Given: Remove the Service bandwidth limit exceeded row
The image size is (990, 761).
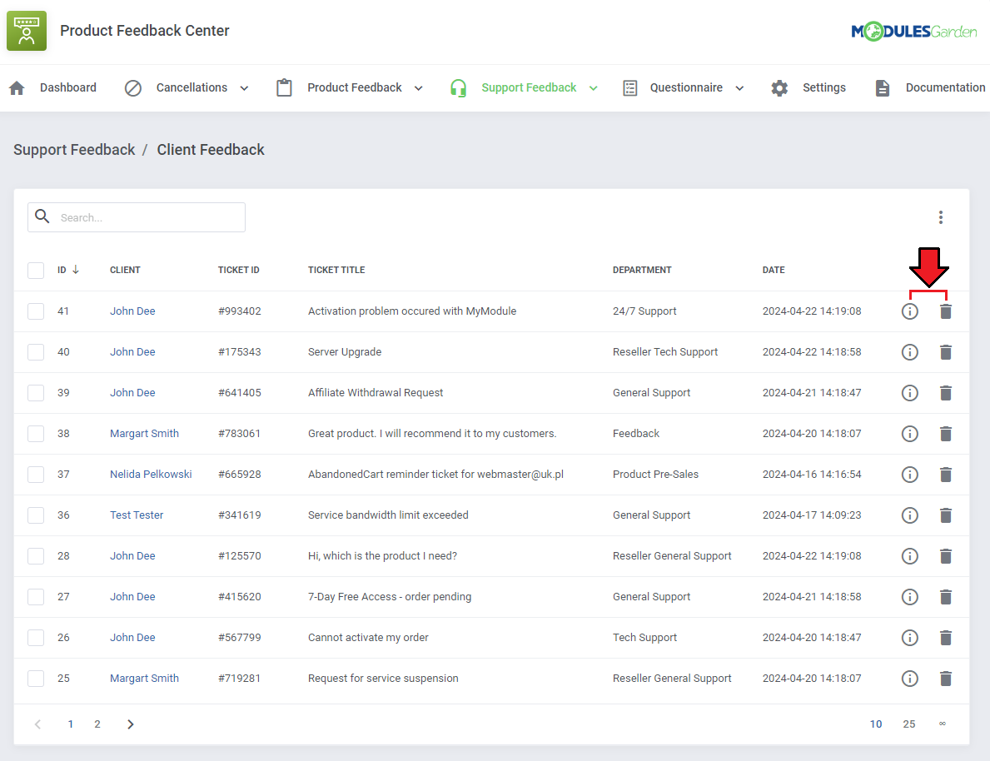Looking at the screenshot, I should [945, 515].
